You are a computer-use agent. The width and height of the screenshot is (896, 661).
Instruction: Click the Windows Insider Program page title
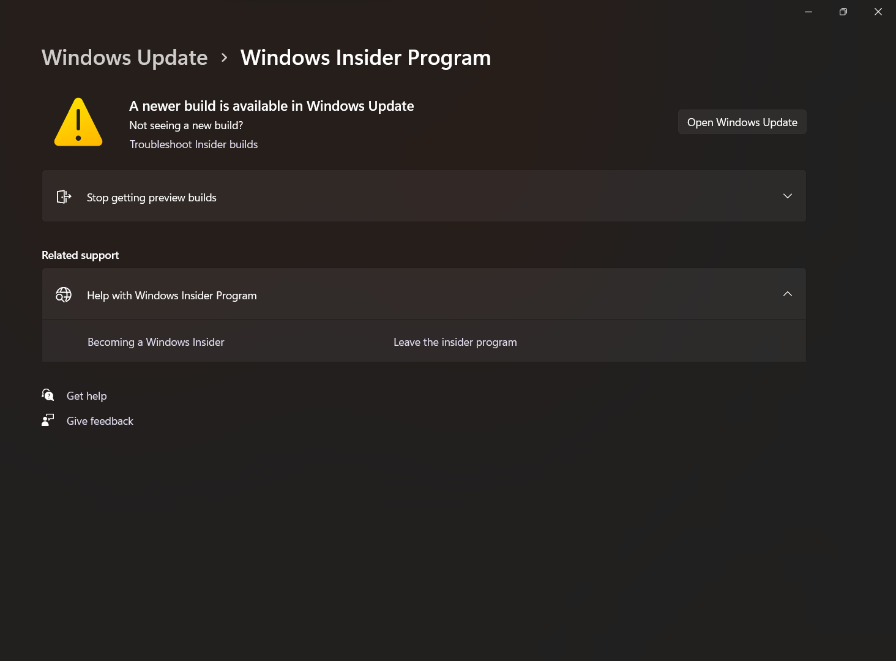click(x=366, y=58)
